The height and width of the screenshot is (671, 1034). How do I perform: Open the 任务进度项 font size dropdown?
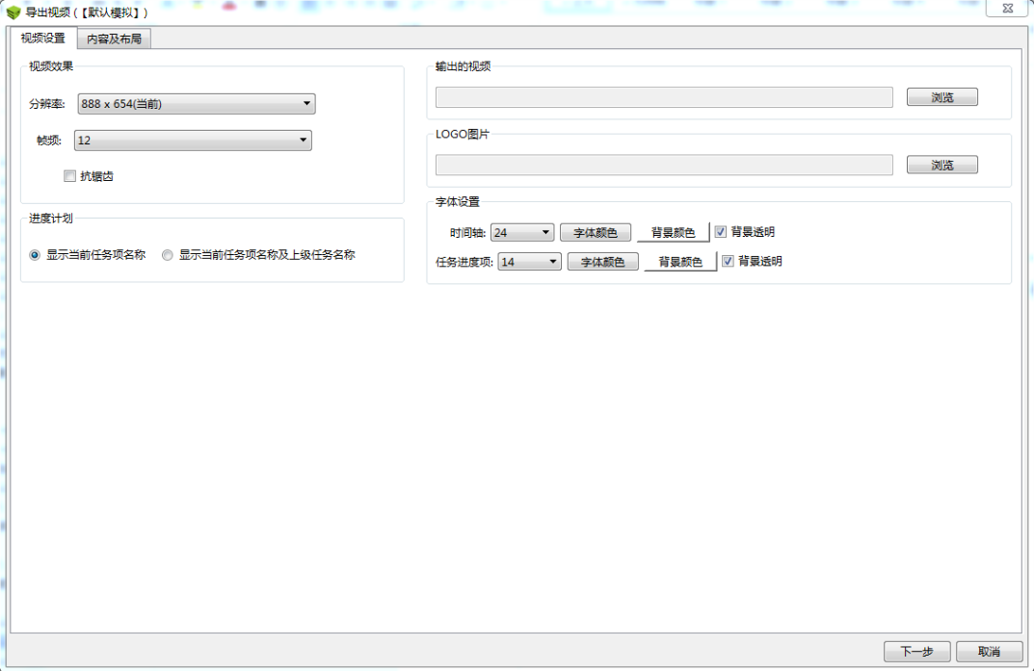530,262
